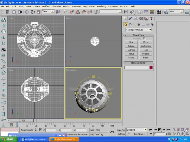The height and width of the screenshot is (142, 190).
Task: Open the MAXScript menu
Action: [x=124, y=7]
